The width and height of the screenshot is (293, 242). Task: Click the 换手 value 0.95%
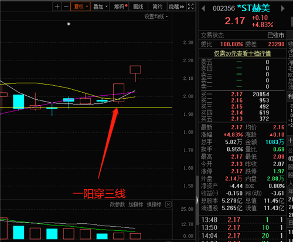click(x=234, y=149)
